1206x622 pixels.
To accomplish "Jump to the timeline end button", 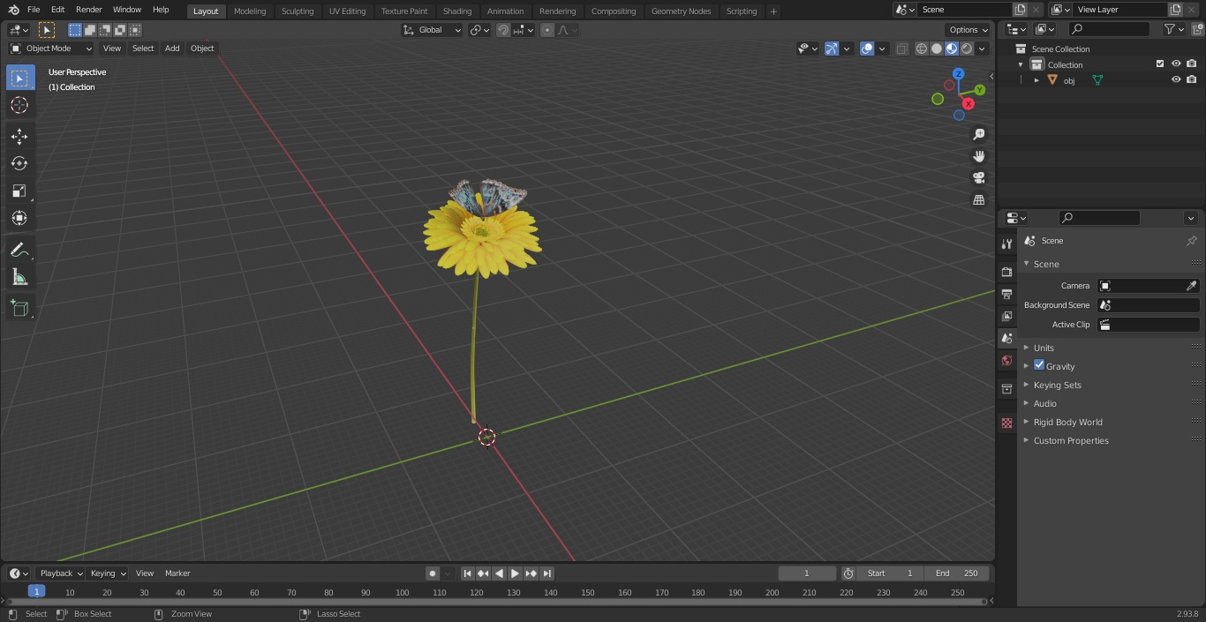I will coord(547,573).
